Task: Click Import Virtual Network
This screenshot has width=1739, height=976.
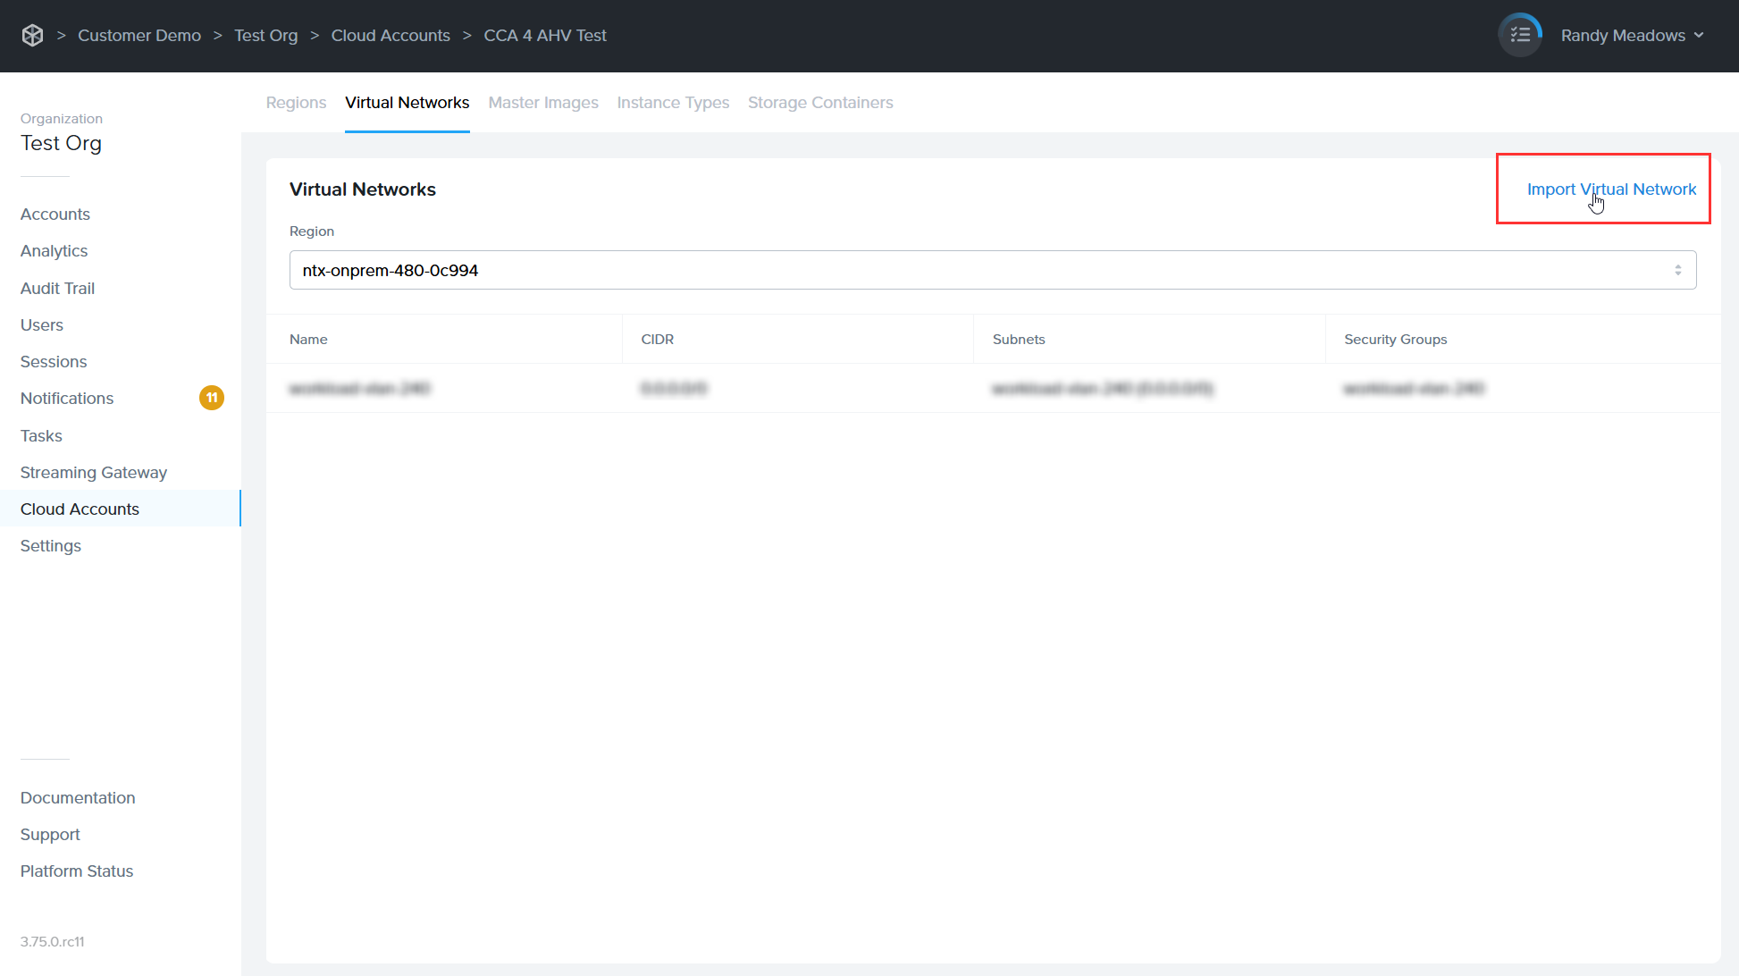Action: click(x=1611, y=189)
